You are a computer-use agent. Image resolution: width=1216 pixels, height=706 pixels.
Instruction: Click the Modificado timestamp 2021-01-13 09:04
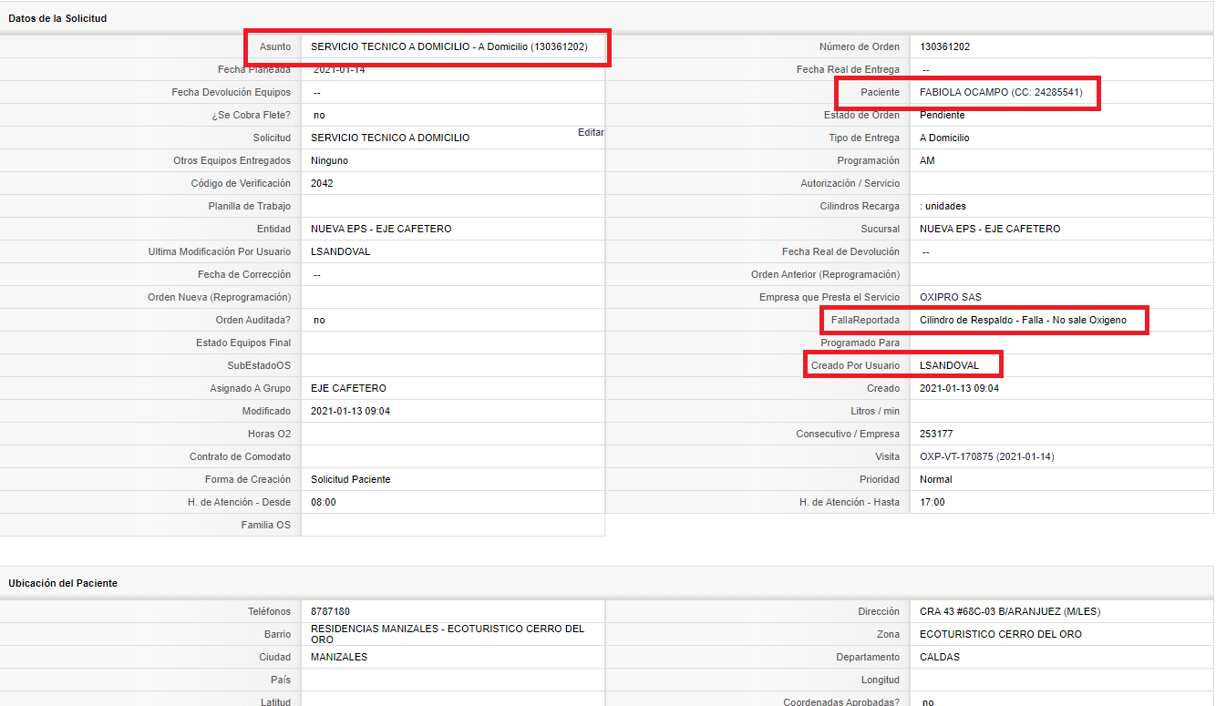(x=350, y=411)
